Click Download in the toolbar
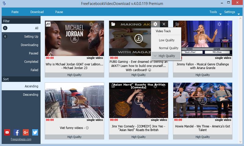The width and height of the screenshot is (244, 146). 37,12
